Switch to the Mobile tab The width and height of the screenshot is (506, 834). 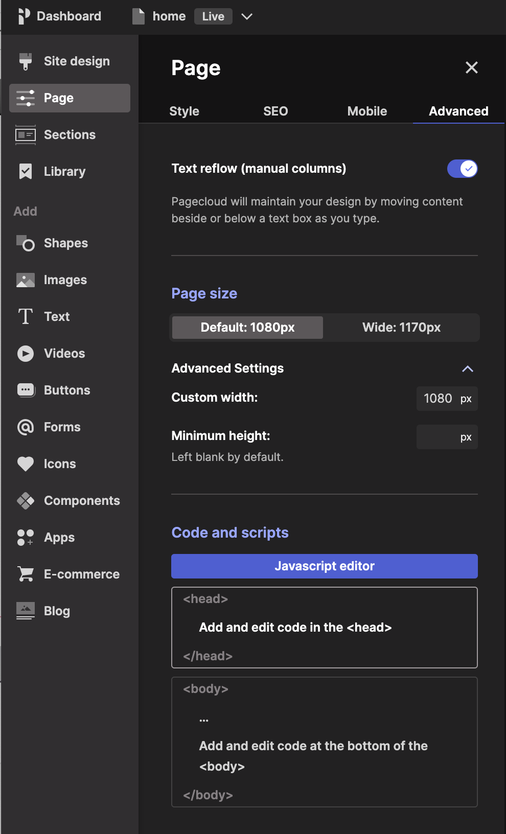[x=367, y=111]
